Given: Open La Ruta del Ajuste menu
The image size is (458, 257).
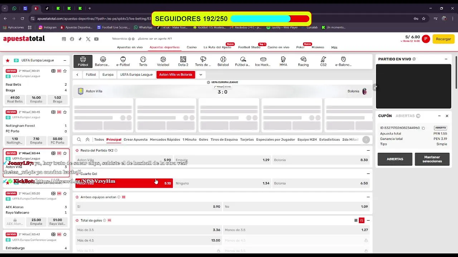Looking at the screenshot, I should click(217, 47).
